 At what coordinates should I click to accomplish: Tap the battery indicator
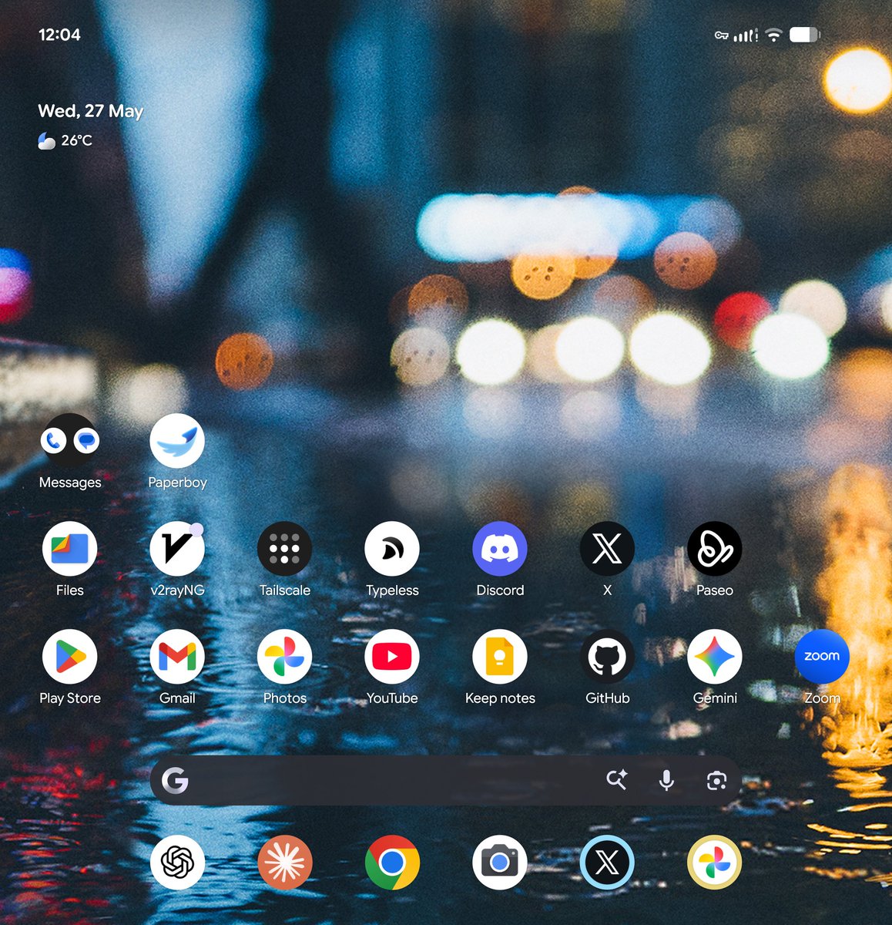805,35
